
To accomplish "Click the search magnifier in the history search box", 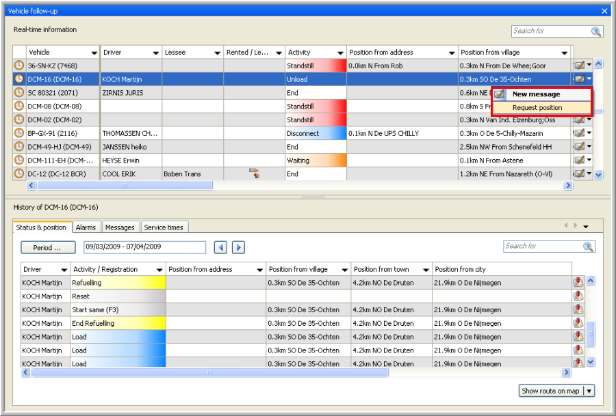I will pyautogui.click(x=588, y=247).
